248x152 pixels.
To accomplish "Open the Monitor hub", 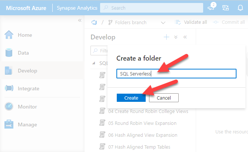I will (x=27, y=107).
